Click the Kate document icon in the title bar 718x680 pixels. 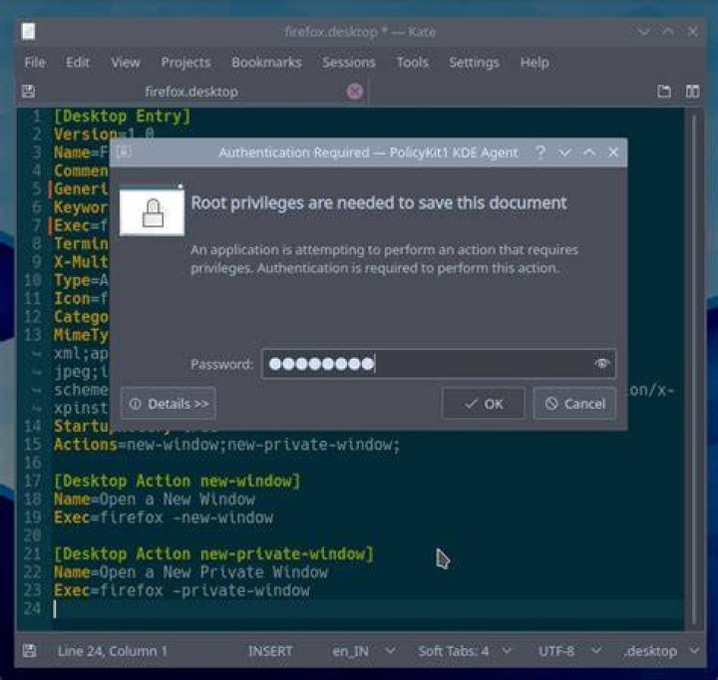28,32
